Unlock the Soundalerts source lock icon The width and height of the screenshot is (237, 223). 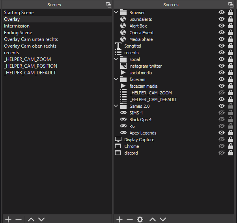(231, 19)
